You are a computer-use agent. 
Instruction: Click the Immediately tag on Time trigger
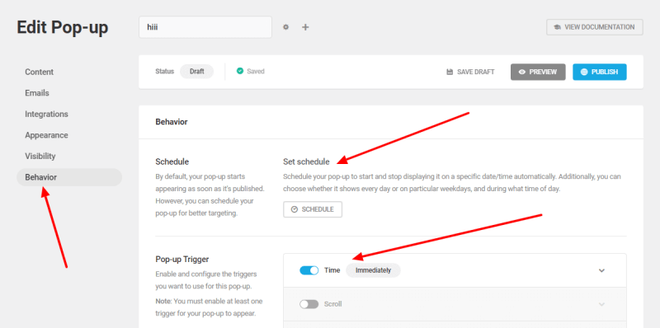373,270
